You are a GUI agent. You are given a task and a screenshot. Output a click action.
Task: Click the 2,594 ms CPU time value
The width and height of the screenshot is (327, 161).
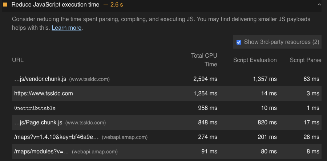pos(205,79)
